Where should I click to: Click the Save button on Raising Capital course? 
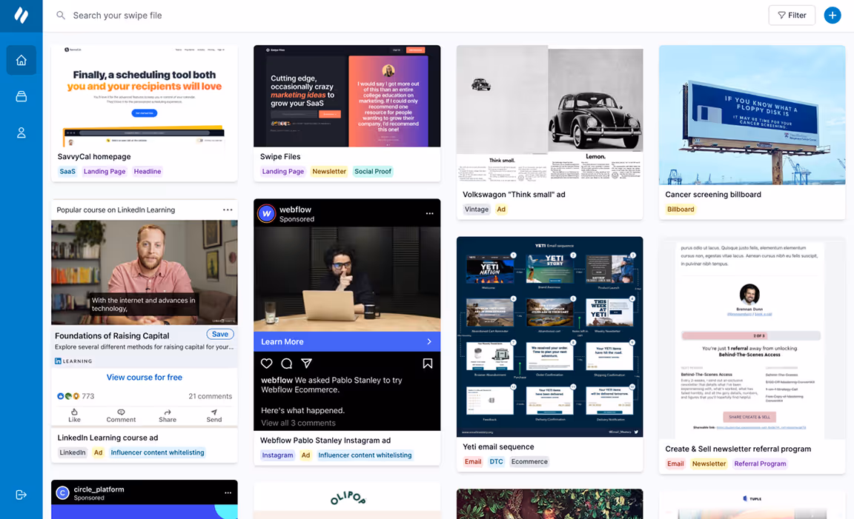click(x=220, y=334)
